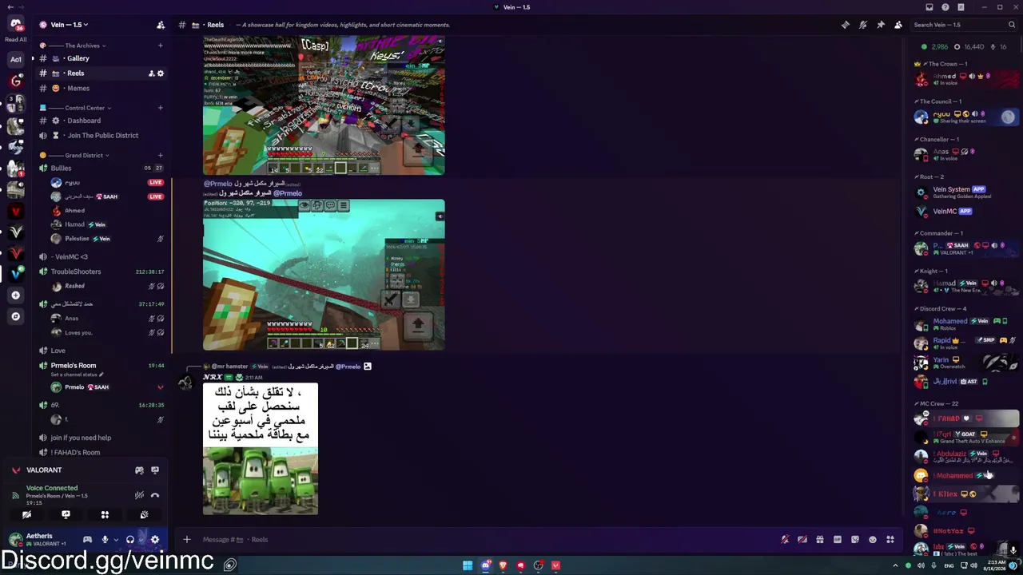Open the Memes channel
This screenshot has height=575, width=1023.
click(x=100, y=89)
